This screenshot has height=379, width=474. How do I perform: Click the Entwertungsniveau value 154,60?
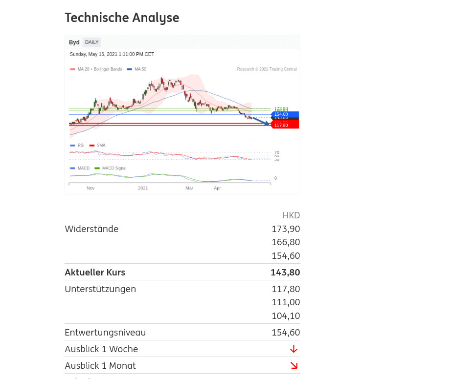click(x=286, y=333)
